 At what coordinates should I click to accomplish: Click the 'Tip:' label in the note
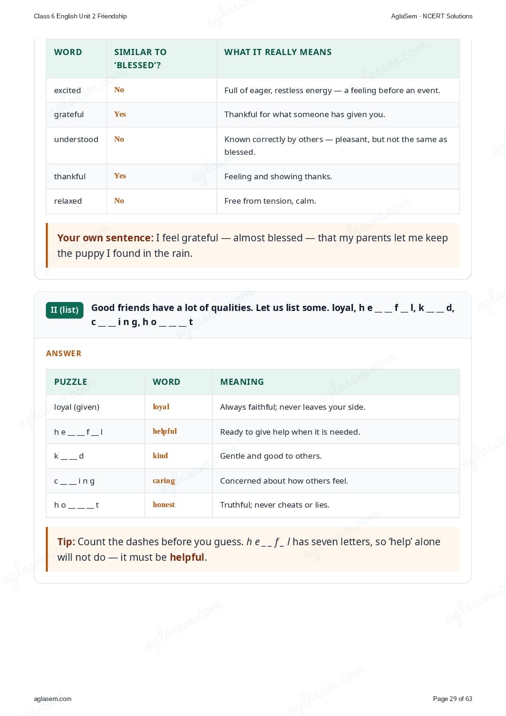coord(66,542)
